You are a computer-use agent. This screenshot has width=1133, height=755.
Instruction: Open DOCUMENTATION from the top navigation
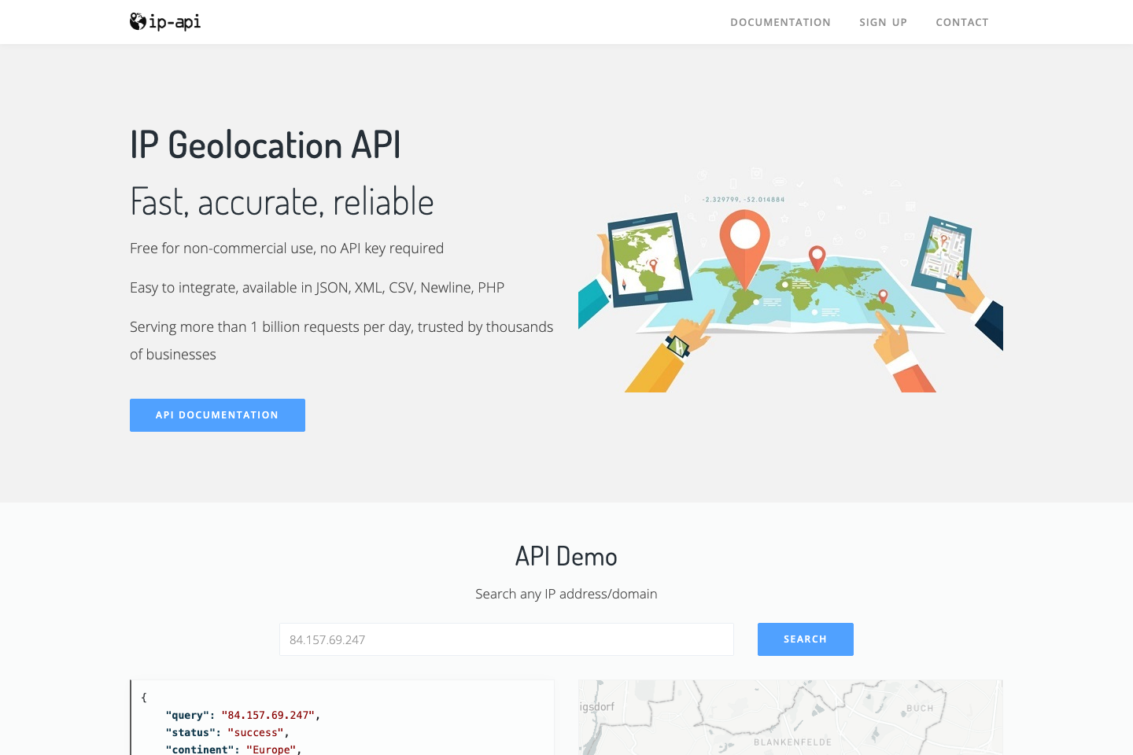click(x=781, y=22)
